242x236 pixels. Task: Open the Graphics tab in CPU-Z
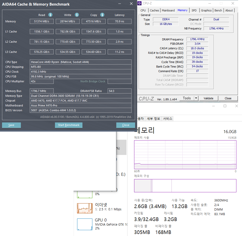pos(206,10)
